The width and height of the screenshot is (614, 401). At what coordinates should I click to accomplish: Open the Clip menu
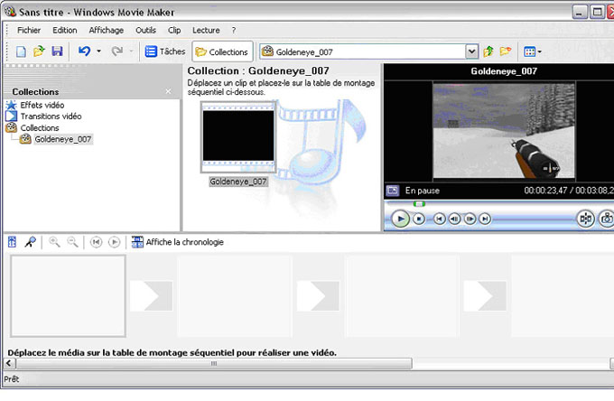174,30
